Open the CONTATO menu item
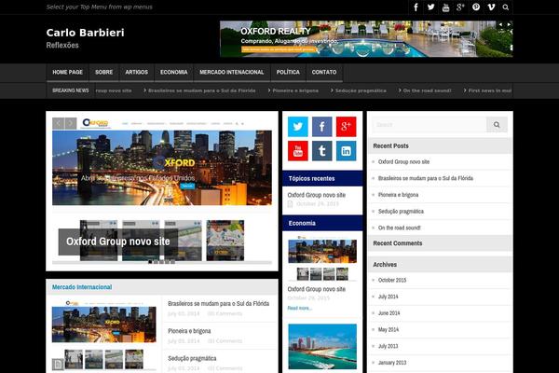This screenshot has width=559, height=373. 324,73
